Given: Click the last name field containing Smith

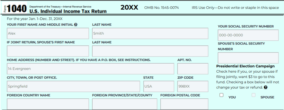Looking at the screenshot, I should 150,33.
